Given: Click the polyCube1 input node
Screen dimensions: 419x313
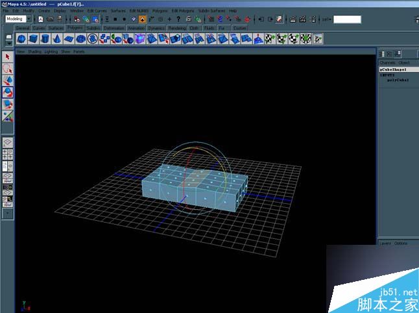Looking at the screenshot, I should 398,80.
